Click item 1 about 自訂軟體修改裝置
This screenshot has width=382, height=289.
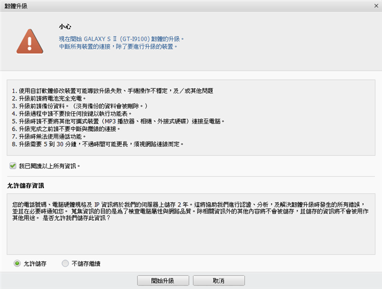(x=113, y=91)
